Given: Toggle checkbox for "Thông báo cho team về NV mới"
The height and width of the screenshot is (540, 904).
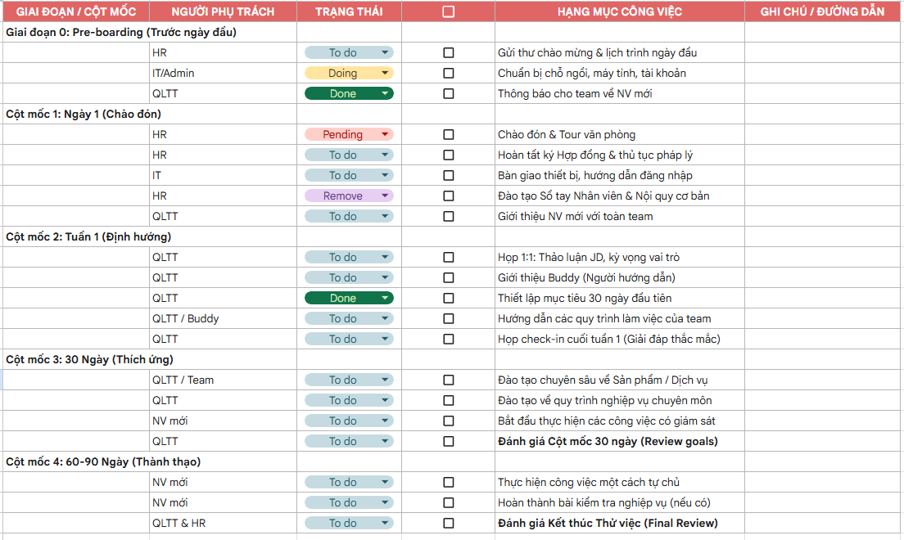Looking at the screenshot, I should click(448, 93).
